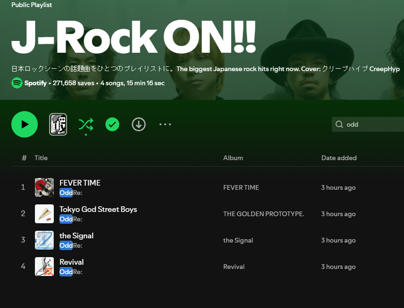This screenshot has height=308, width=404.
Task: Click '3 hours ago' on Revival row
Action: coord(338,267)
